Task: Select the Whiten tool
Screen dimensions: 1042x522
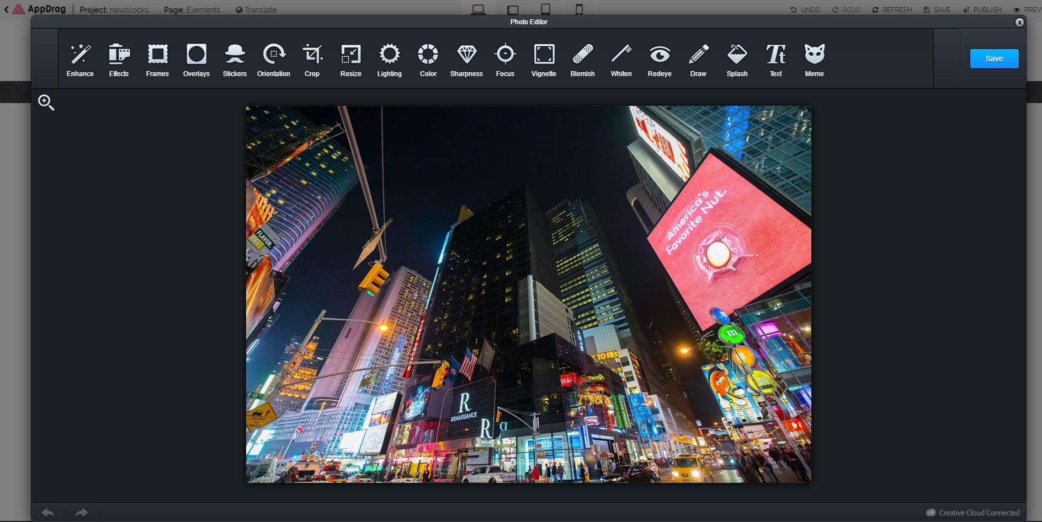Action: [x=621, y=59]
